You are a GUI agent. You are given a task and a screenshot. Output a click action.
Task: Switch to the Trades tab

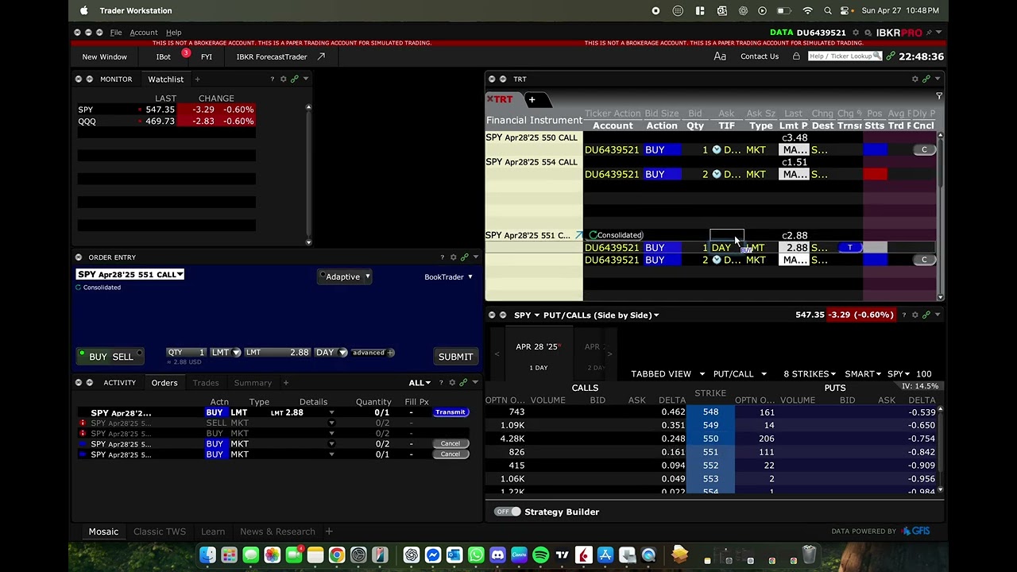205,383
